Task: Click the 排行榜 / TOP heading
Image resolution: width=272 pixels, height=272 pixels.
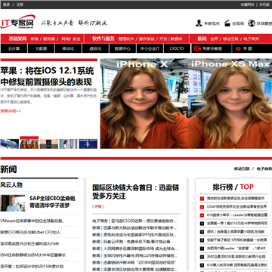Action: click(233, 187)
